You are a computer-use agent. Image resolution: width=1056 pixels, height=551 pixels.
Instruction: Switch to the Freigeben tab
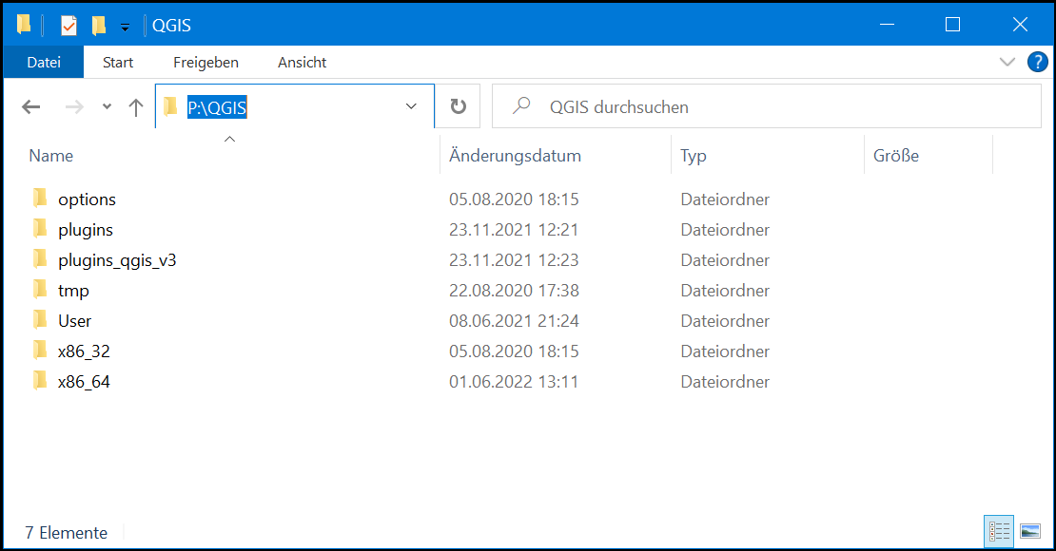click(205, 63)
